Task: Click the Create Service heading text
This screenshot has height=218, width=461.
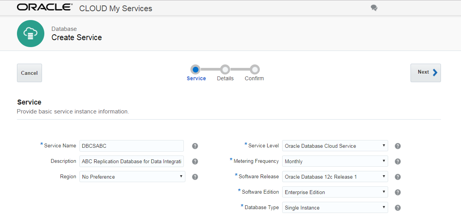Action: click(77, 38)
